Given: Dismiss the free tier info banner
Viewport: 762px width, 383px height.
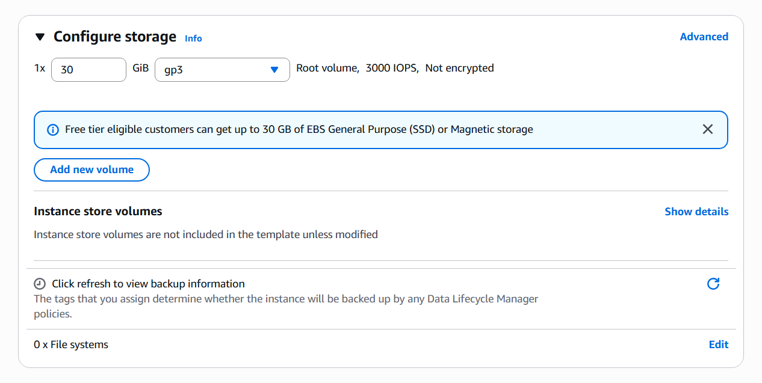Looking at the screenshot, I should pos(708,129).
